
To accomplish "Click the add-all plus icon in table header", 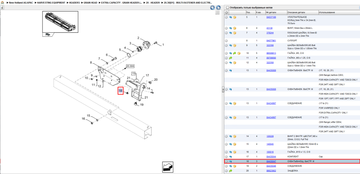I will click(x=226, y=12).
